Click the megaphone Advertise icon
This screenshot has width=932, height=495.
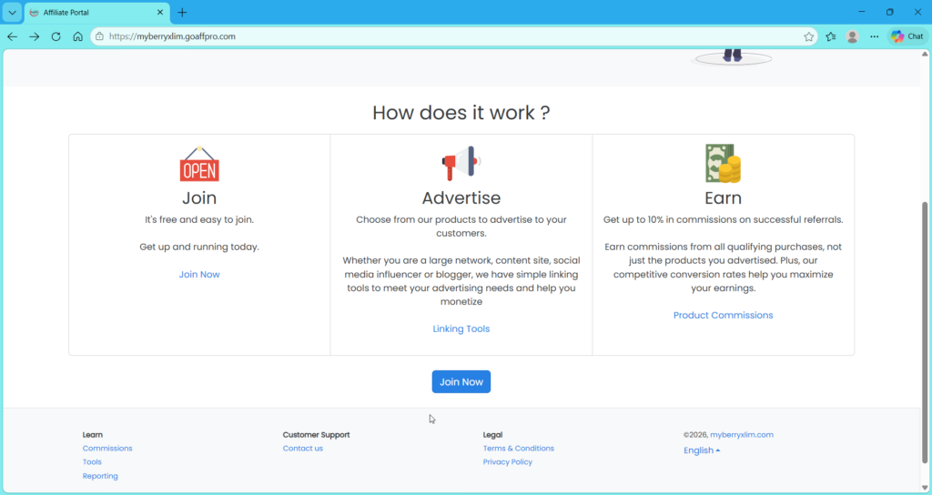461,164
